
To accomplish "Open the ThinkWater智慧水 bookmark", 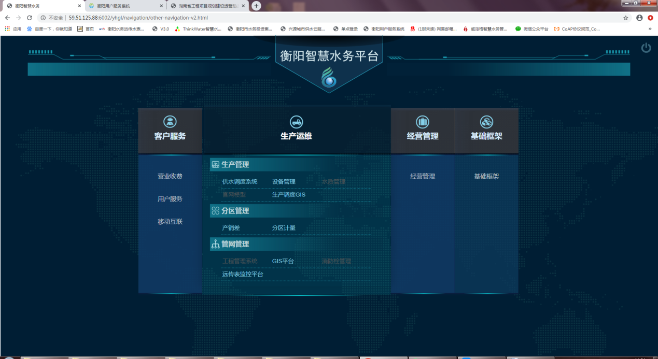I will pyautogui.click(x=199, y=29).
